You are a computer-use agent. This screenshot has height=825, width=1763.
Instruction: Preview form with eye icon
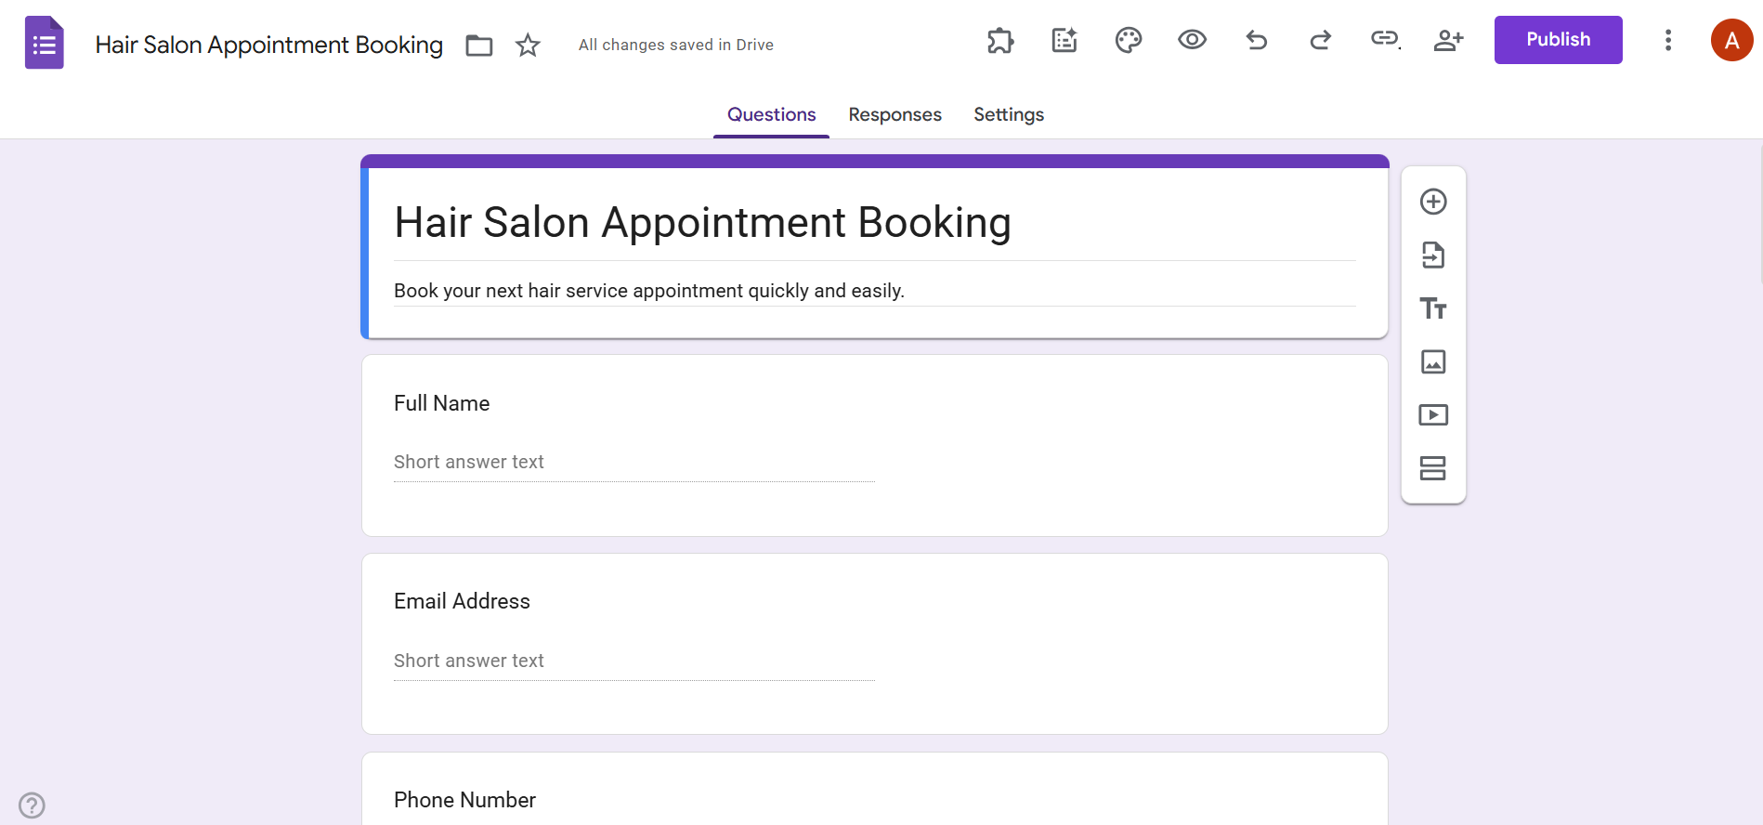point(1193,40)
